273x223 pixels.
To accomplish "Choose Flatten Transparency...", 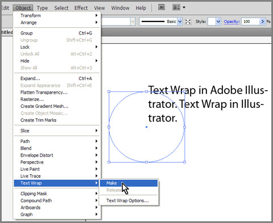I will (x=57, y=92).
